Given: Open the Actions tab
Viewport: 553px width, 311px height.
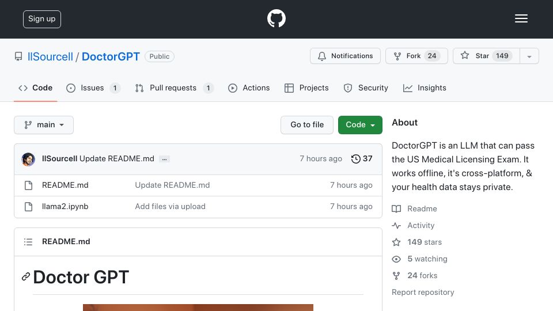Looking at the screenshot, I should coord(249,88).
